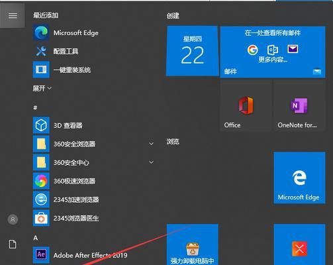333x265 pixels.
Task: Open 配置工具 wrench icon
Action: [x=41, y=51]
